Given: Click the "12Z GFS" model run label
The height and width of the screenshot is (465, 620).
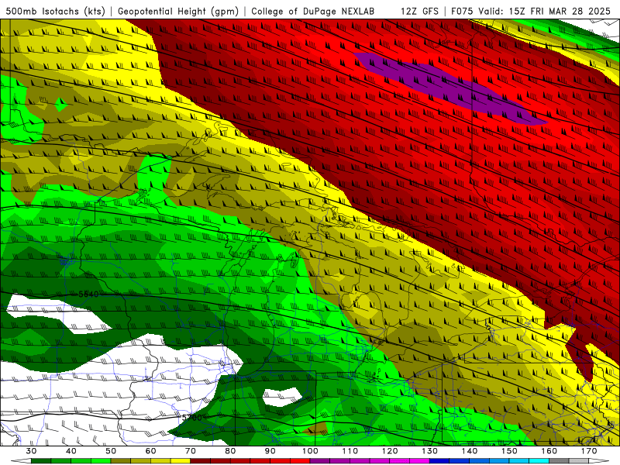Looking at the screenshot, I should coord(419,11).
